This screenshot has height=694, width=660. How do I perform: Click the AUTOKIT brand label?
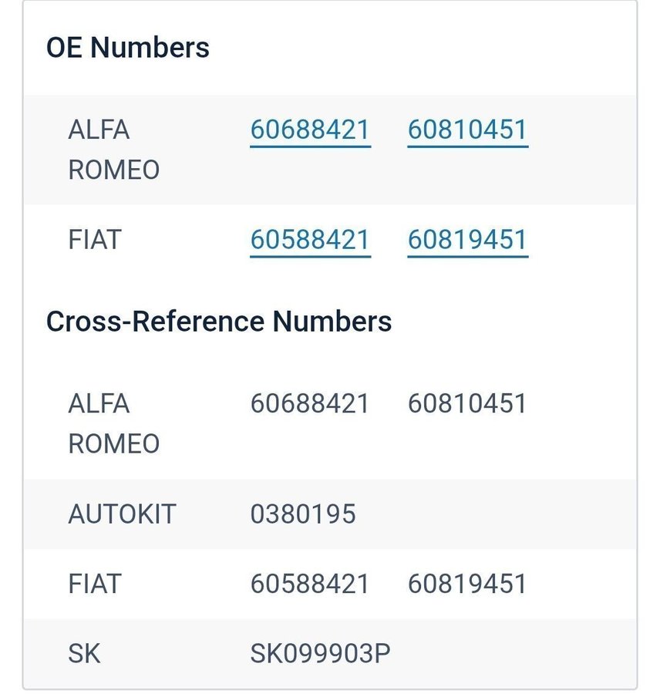click(x=122, y=514)
